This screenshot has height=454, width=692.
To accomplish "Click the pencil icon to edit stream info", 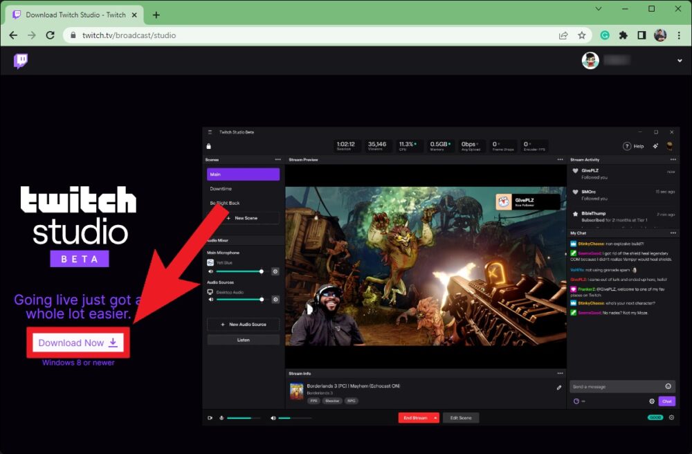I will [x=559, y=388].
